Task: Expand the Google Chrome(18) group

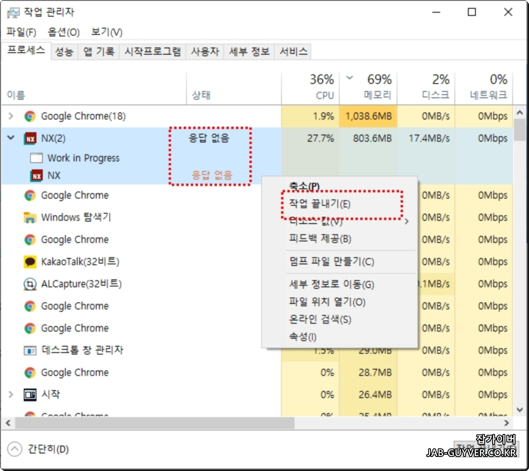Action: coord(11,116)
